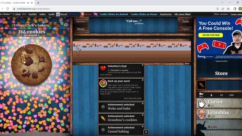The width and height of the screenshot is (242, 136).
Task: Click the Google icon in address bar
Action: pos(217,9)
